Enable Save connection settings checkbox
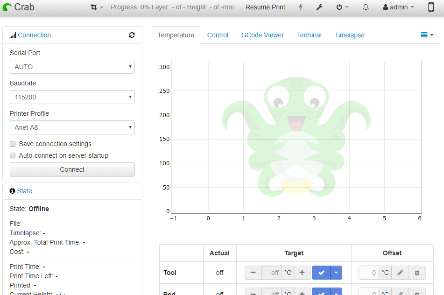Image resolution: width=444 pixels, height=295 pixels. [13, 144]
